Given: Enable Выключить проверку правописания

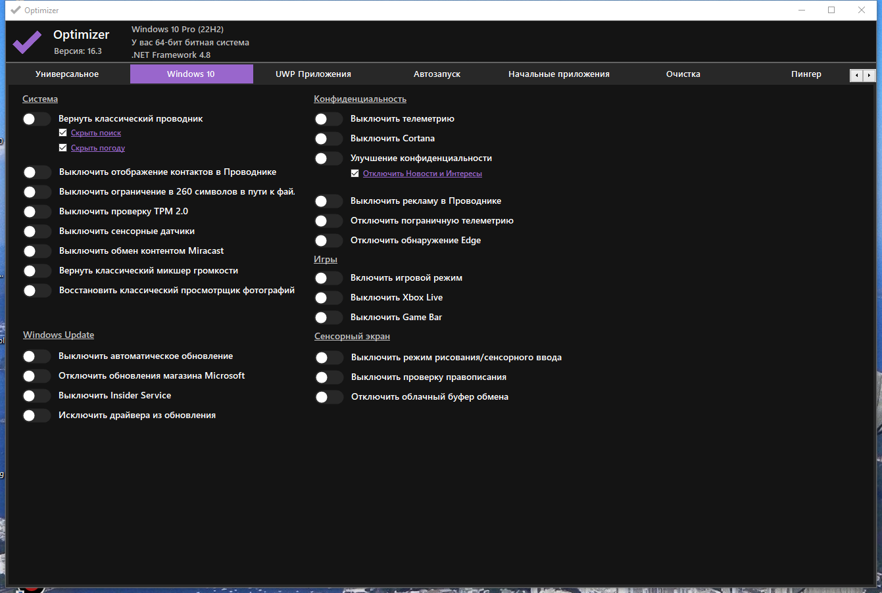Looking at the screenshot, I should pyautogui.click(x=330, y=377).
